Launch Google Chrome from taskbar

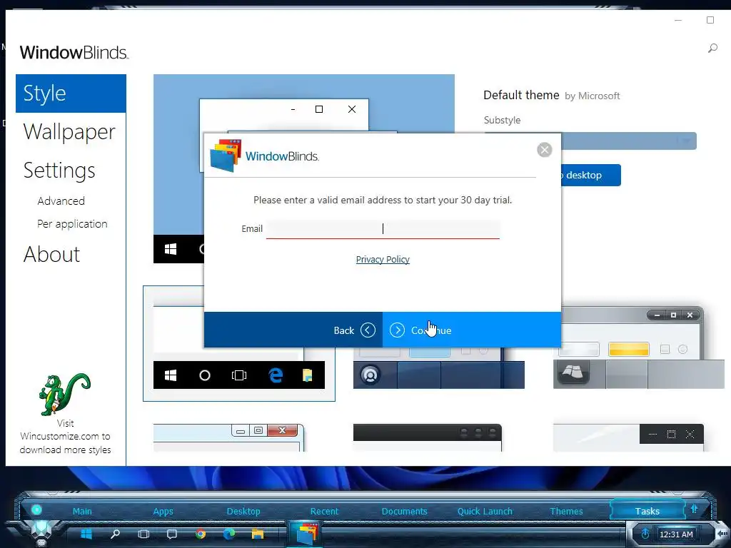(201, 534)
